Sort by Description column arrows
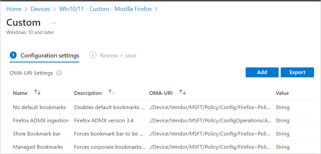The height and width of the screenshot is (154, 321). click(112, 93)
